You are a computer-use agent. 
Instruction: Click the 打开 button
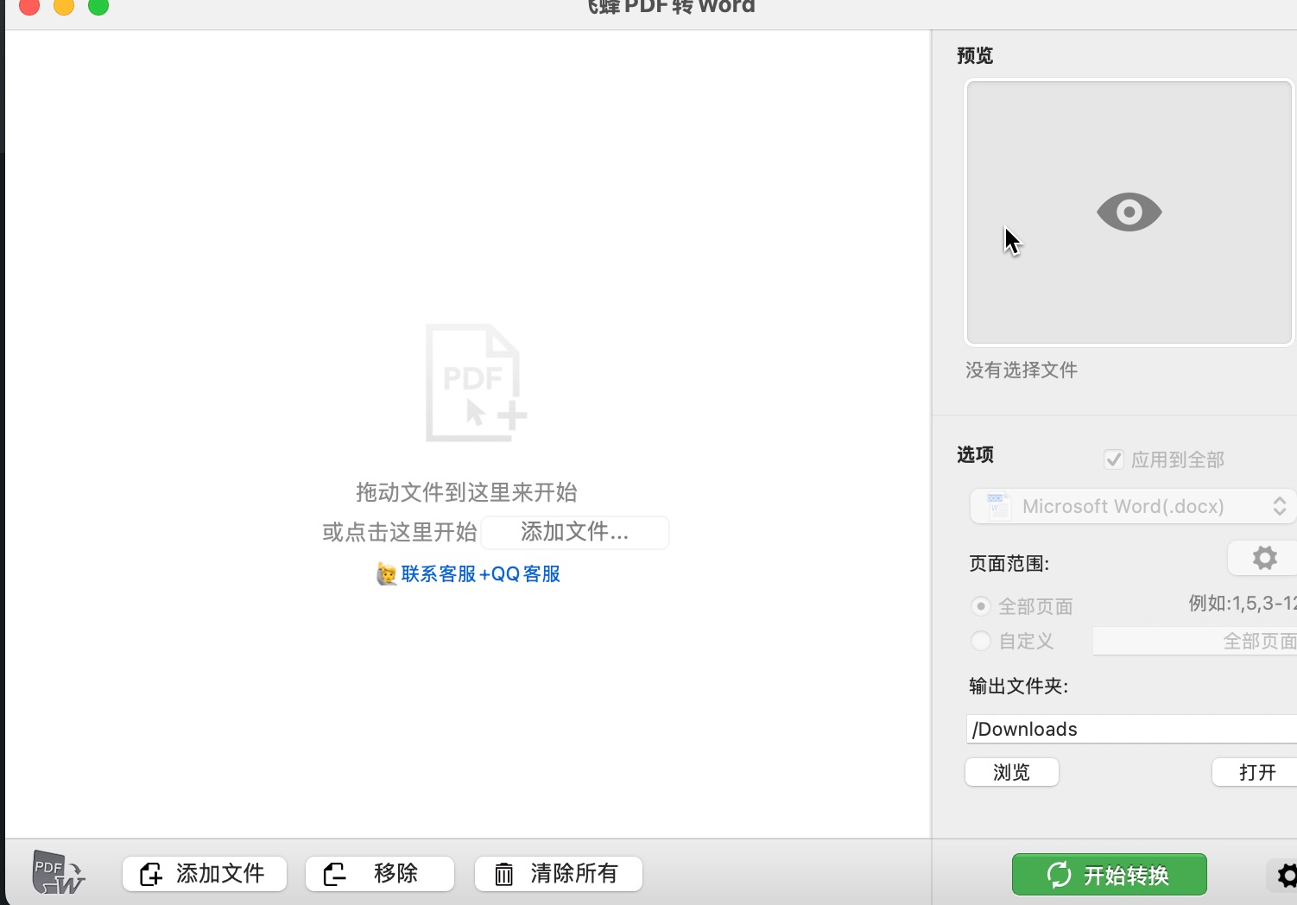tap(1256, 772)
